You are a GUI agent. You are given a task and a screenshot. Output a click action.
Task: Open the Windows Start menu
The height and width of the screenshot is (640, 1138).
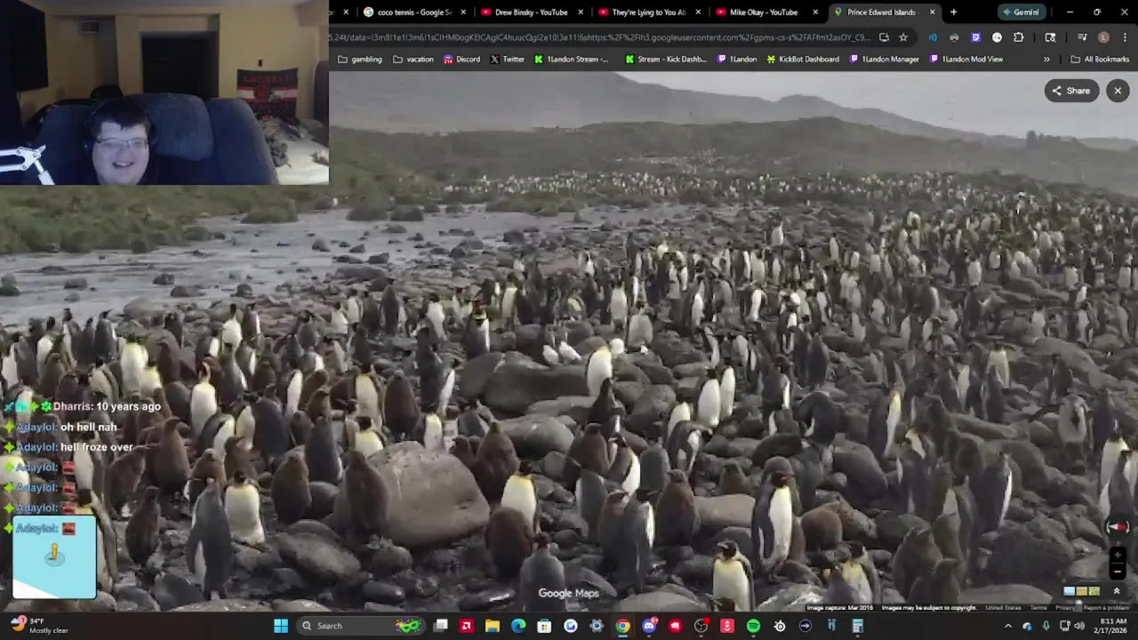tap(281, 626)
